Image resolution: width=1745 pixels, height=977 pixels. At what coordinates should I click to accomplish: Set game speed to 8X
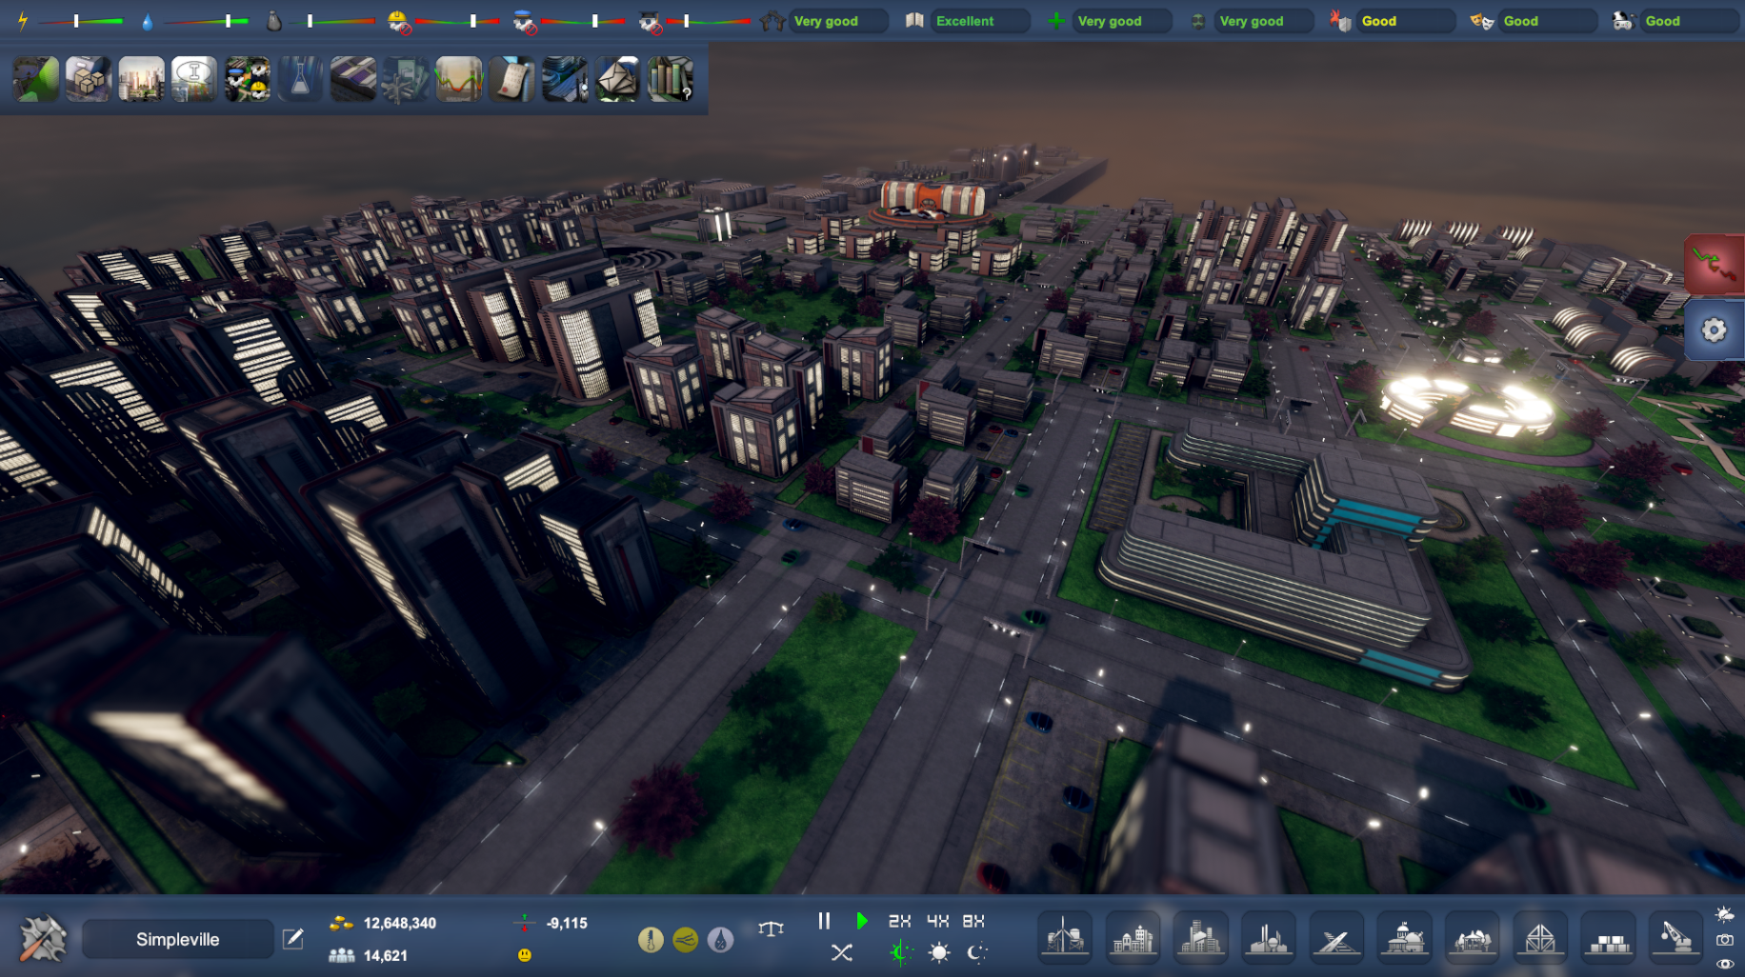[973, 921]
